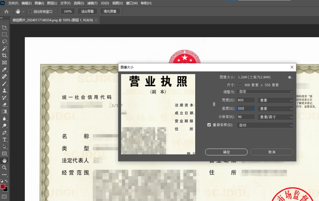Select the Type tool

pos(4,140)
